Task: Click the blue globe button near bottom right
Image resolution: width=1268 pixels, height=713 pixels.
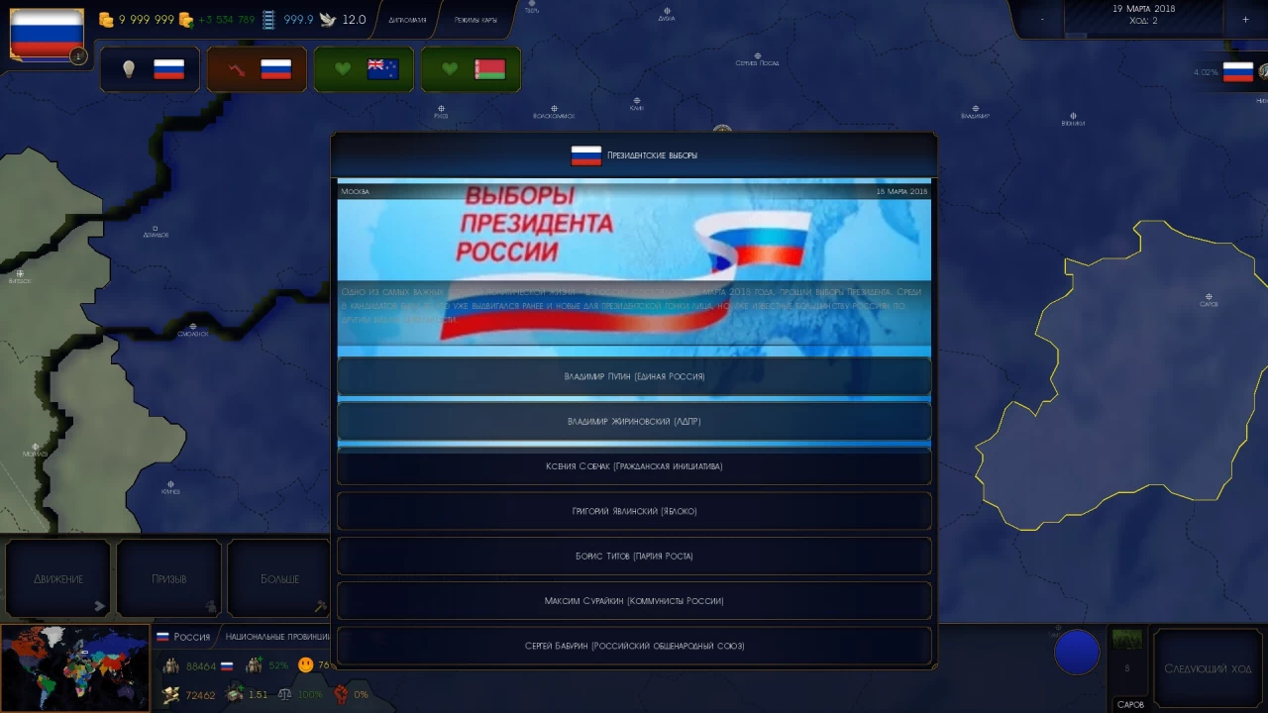Action: (x=1077, y=653)
